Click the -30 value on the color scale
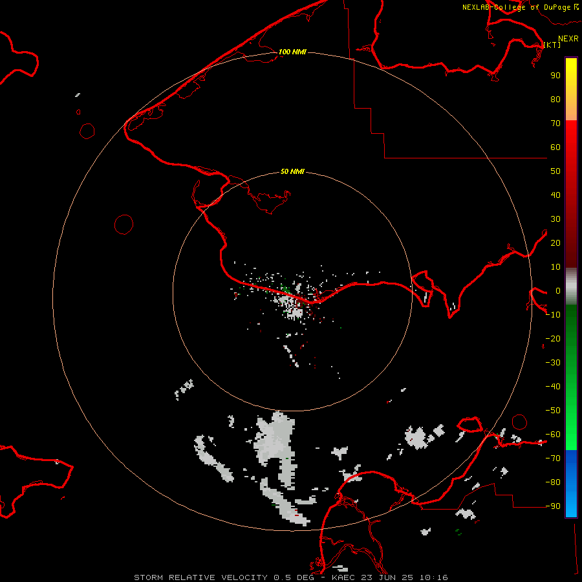Image resolution: width=582 pixels, height=582 pixels. [x=553, y=363]
